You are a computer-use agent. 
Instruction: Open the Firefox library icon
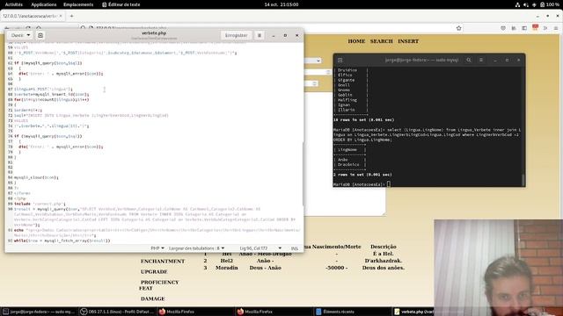pyautogui.click(x=514, y=28)
